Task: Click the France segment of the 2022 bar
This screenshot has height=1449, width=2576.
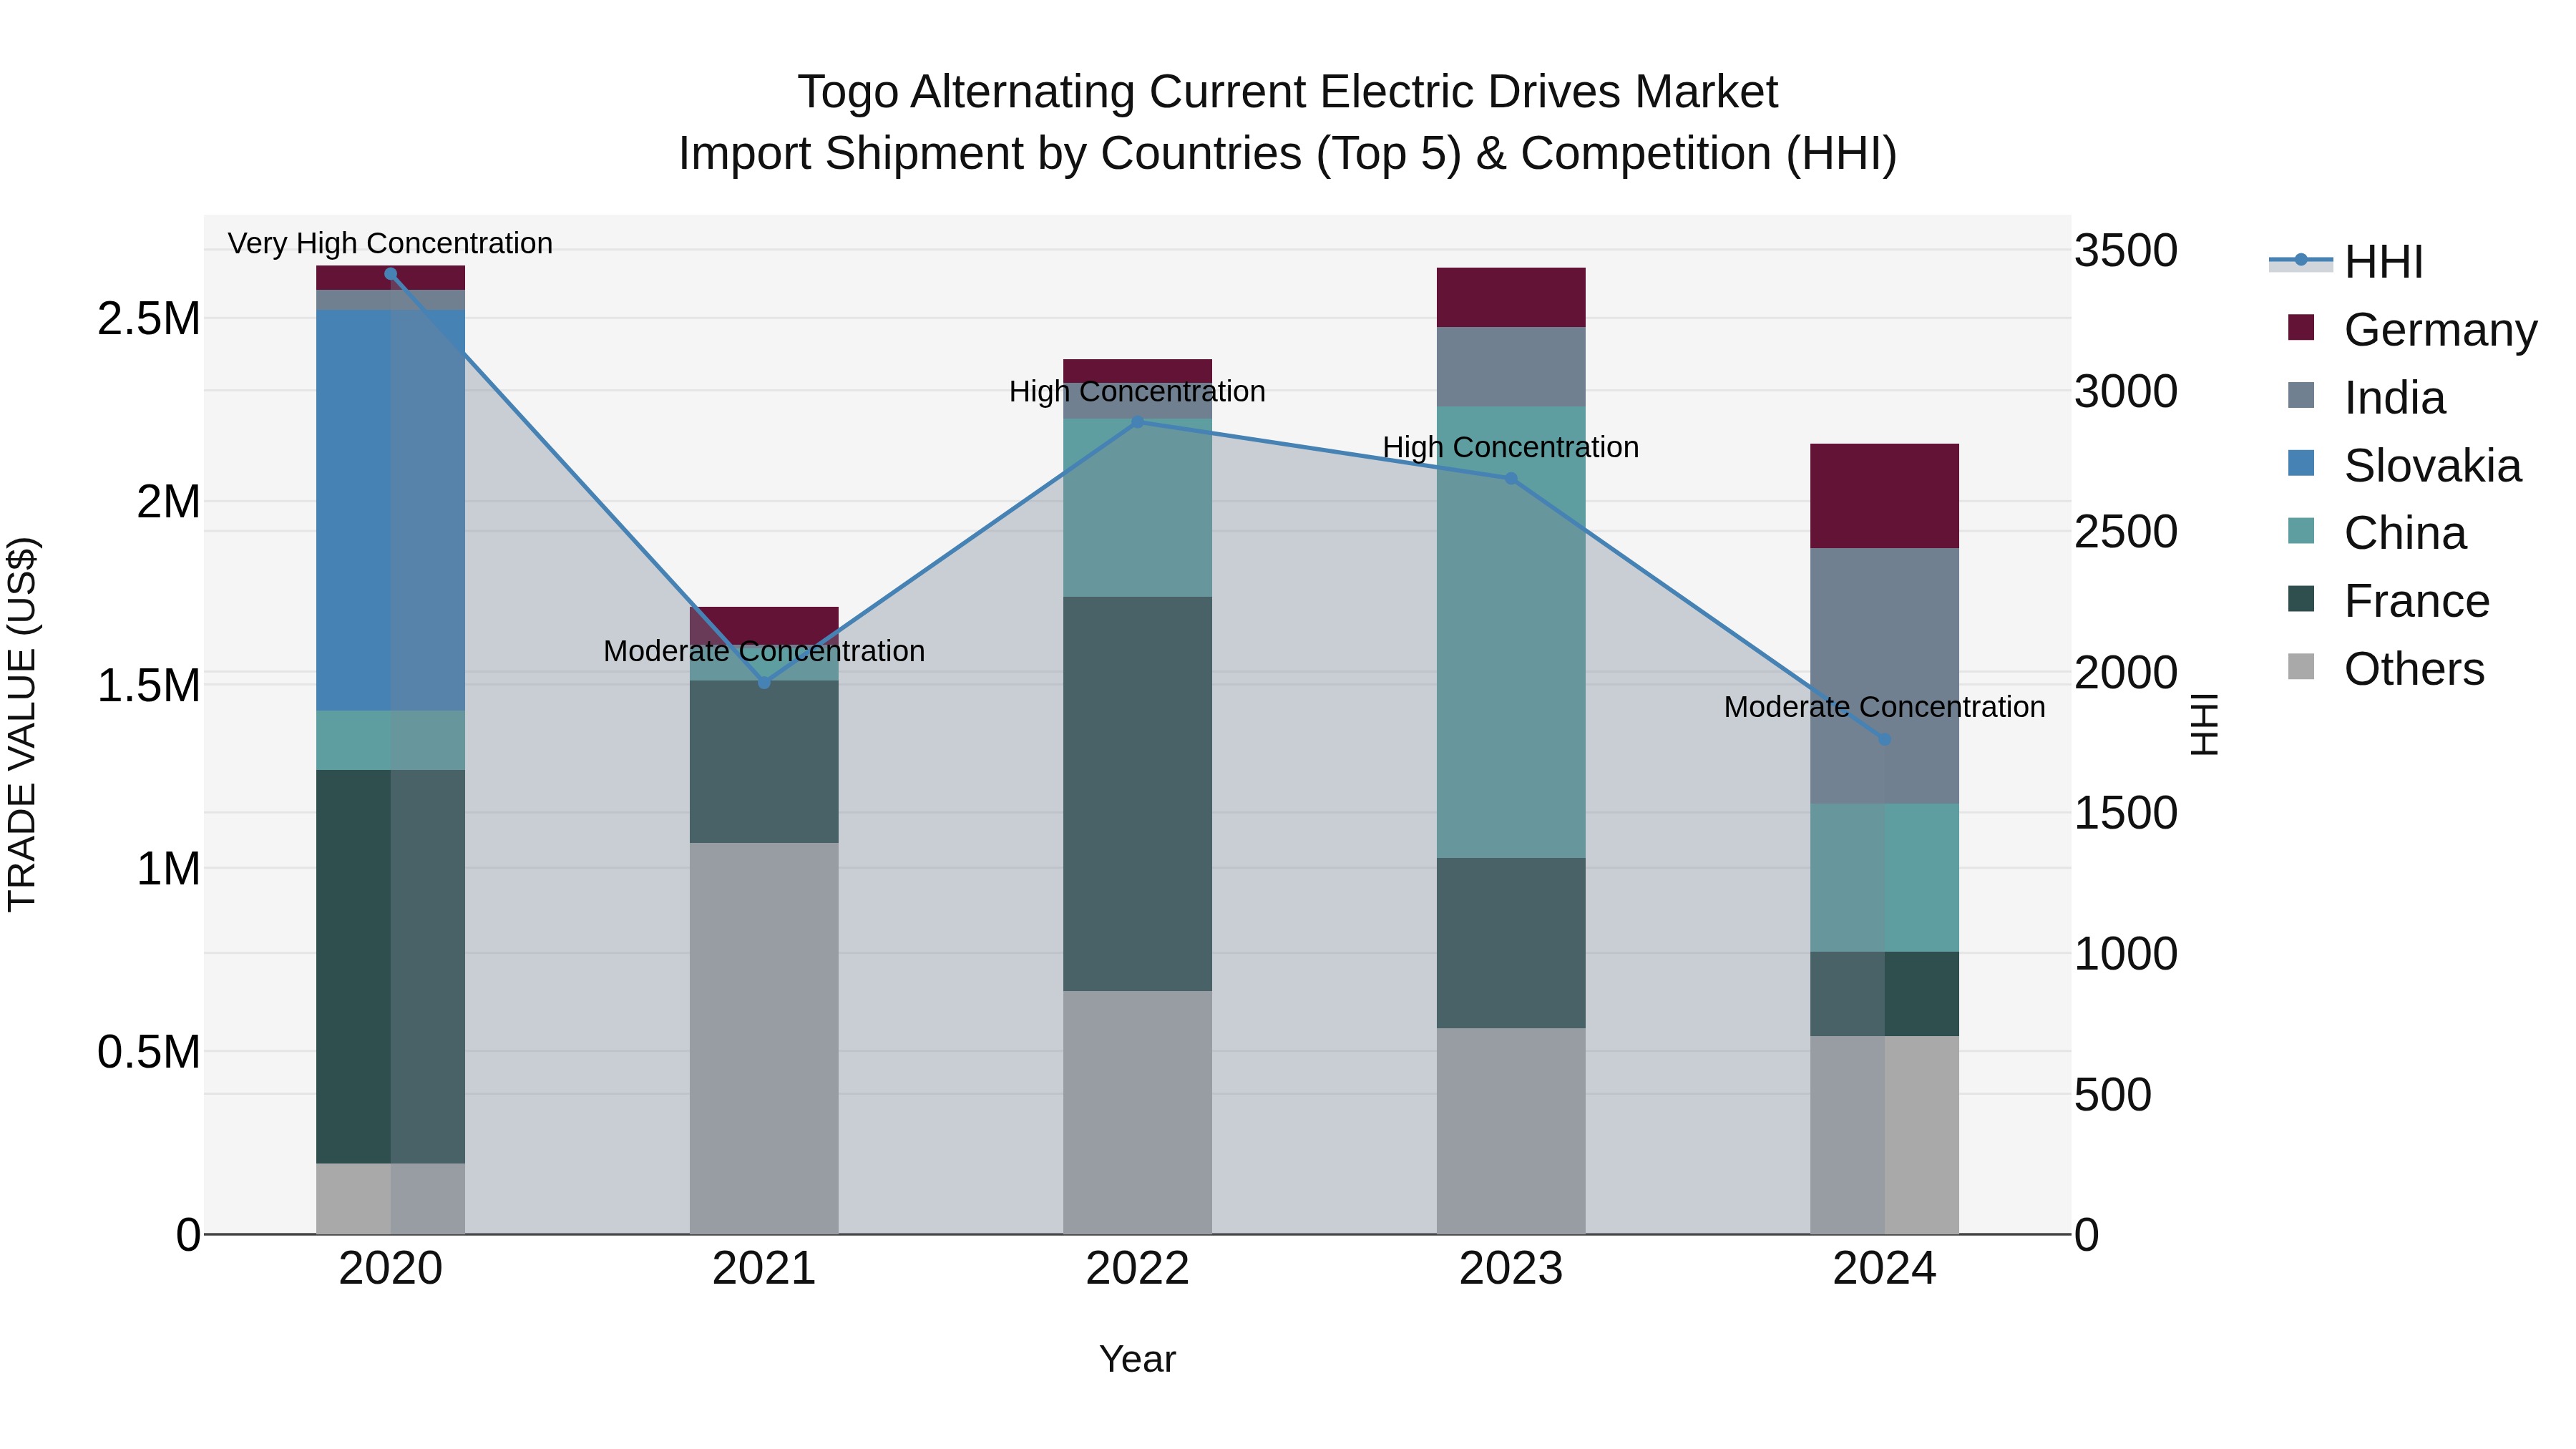Action: pos(1137,794)
